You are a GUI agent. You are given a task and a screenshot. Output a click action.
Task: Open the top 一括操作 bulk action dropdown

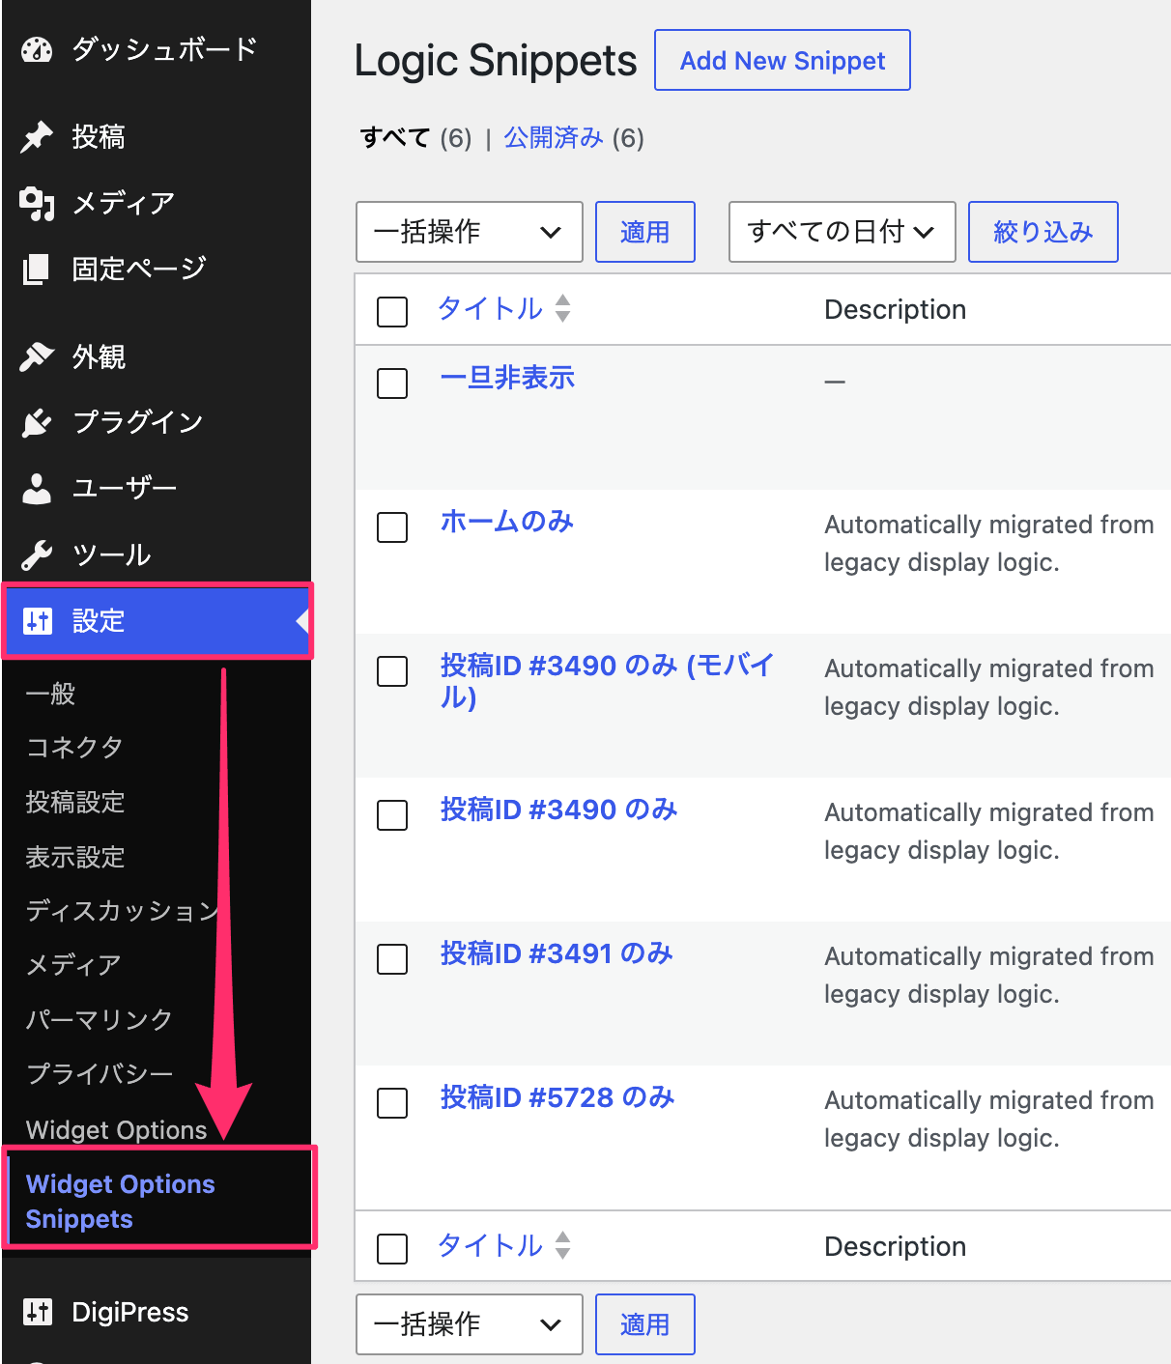(470, 232)
